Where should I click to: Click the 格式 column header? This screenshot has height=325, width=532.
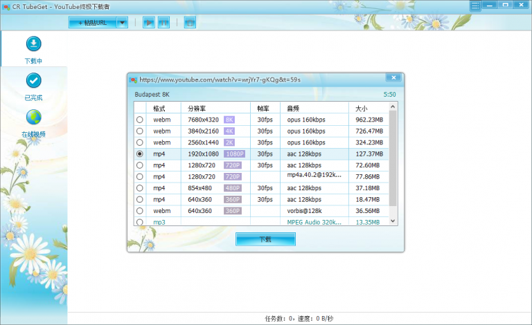coord(159,109)
